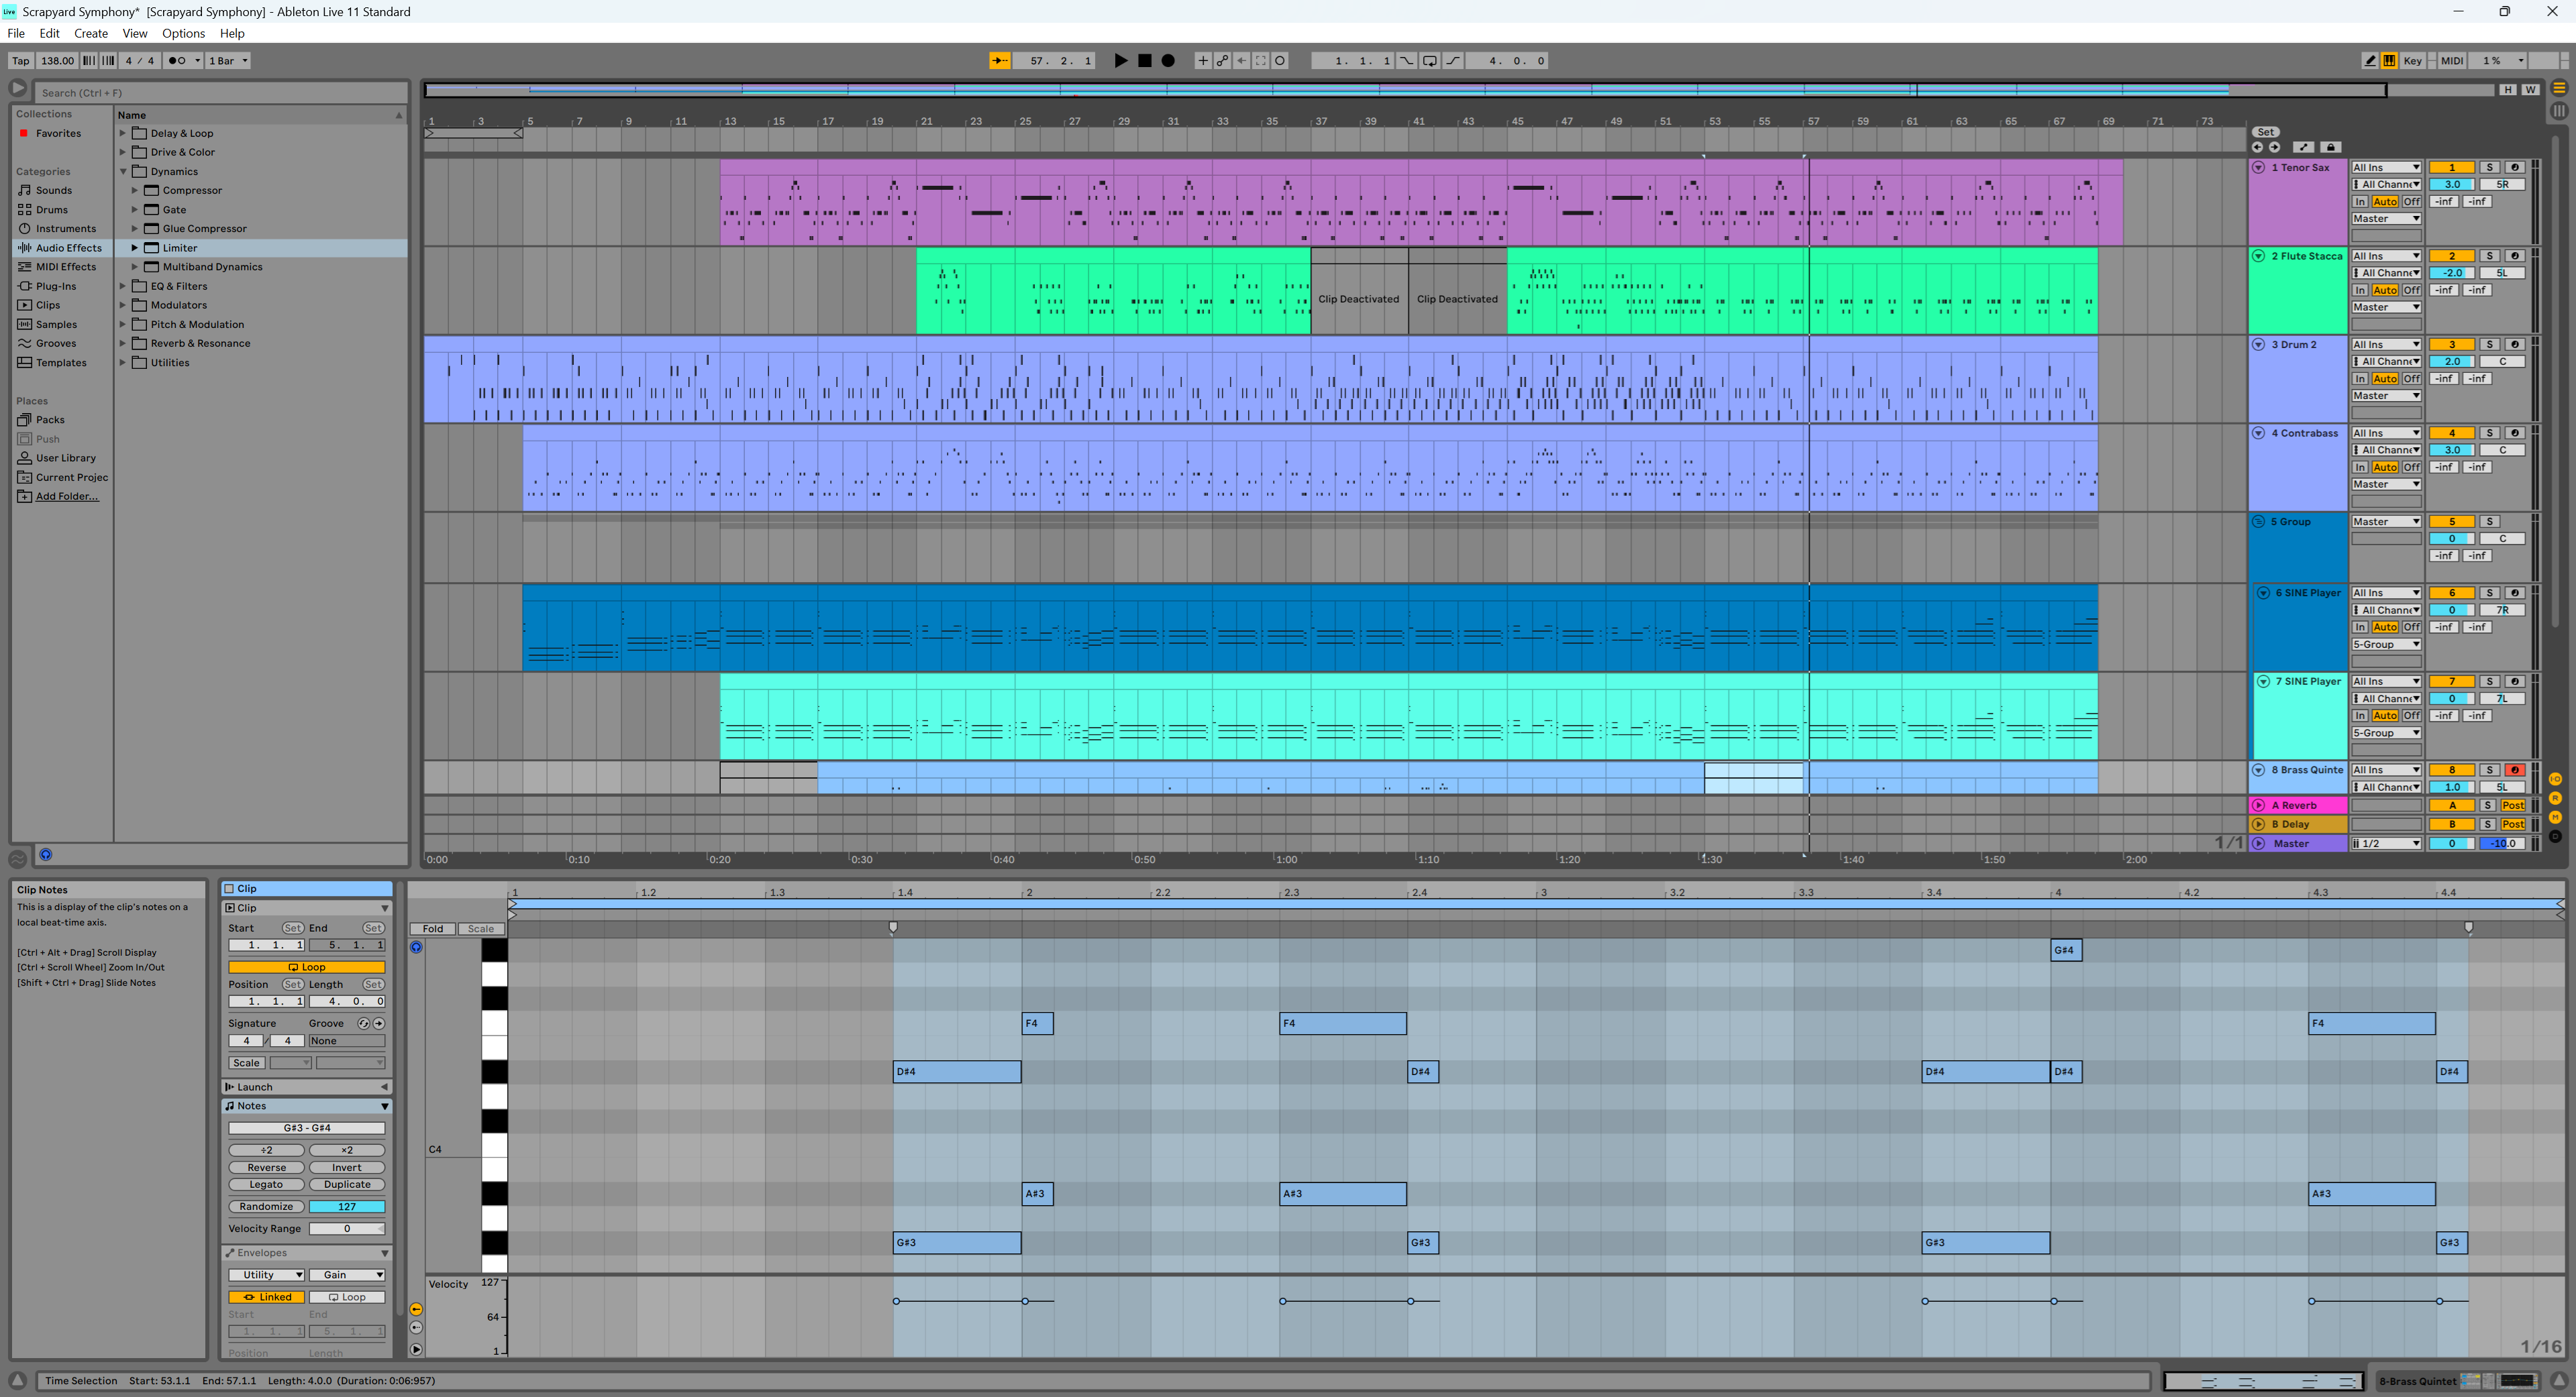Toggle MIDI Arrangement Overdub plus icon
Image resolution: width=2576 pixels, height=1397 pixels.
(x=1202, y=61)
